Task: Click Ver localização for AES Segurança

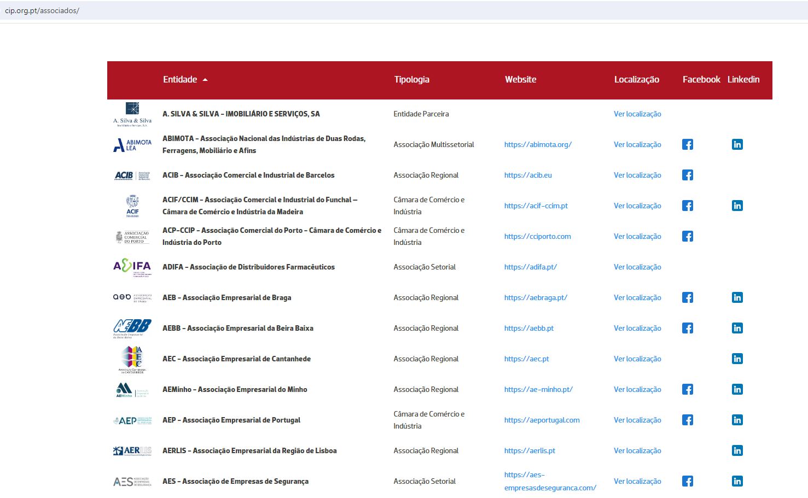Action: pos(637,481)
